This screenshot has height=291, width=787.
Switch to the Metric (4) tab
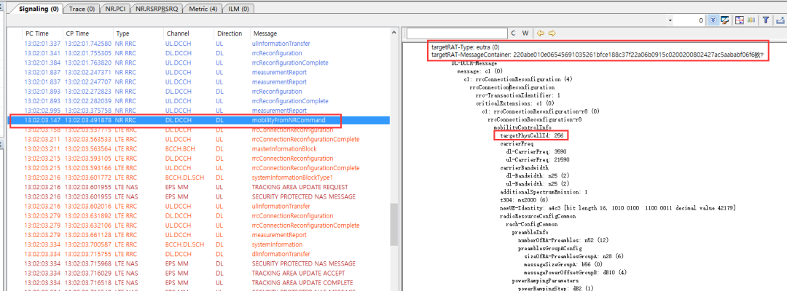[x=203, y=9]
